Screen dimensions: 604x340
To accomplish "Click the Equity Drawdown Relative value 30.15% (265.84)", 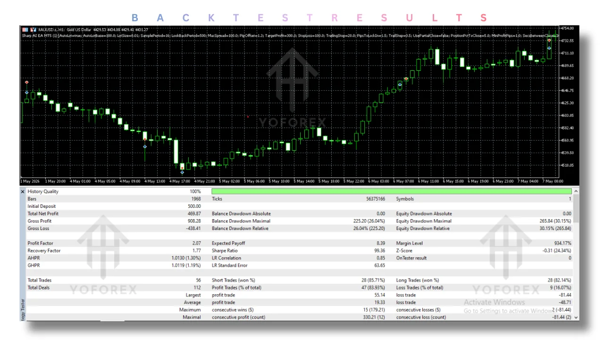I will [555, 229].
